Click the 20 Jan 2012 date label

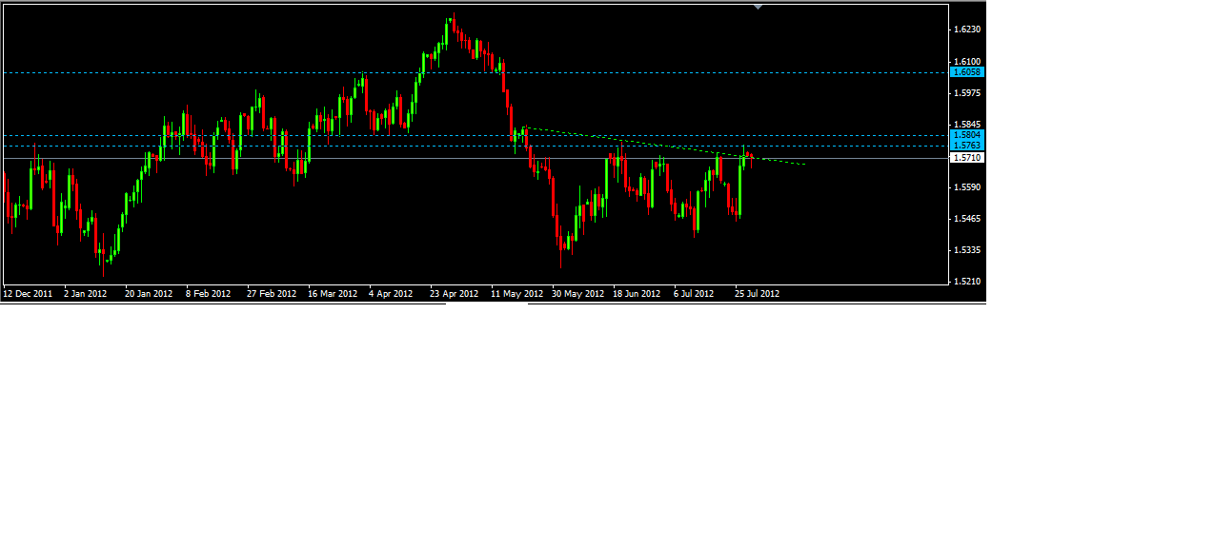[149, 294]
